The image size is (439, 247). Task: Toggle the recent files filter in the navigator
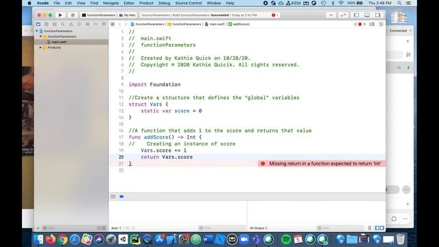tap(99, 228)
